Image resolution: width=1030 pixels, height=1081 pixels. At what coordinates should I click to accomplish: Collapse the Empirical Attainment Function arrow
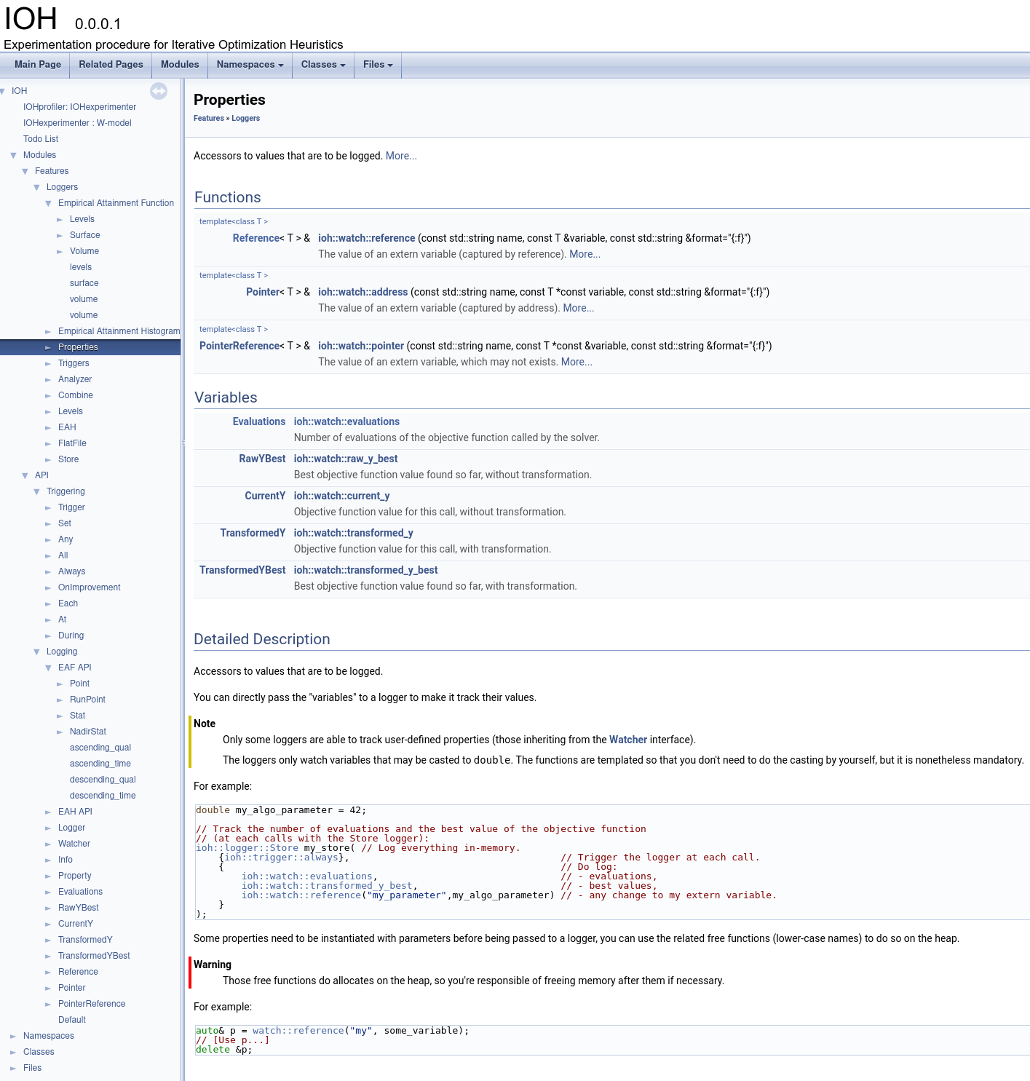[48, 203]
